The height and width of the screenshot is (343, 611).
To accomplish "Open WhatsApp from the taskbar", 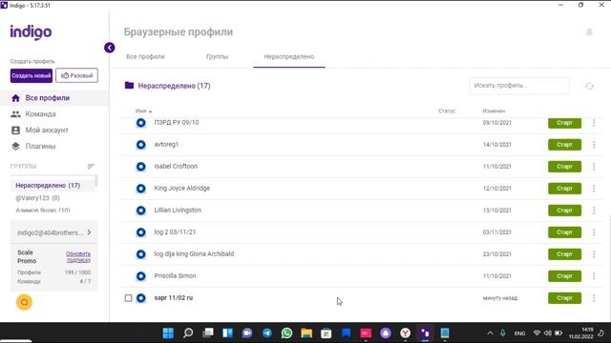I will [286, 333].
